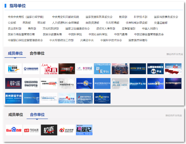Click the 中国科学院 link
The width and height of the screenshot is (186, 144).
(75, 34)
